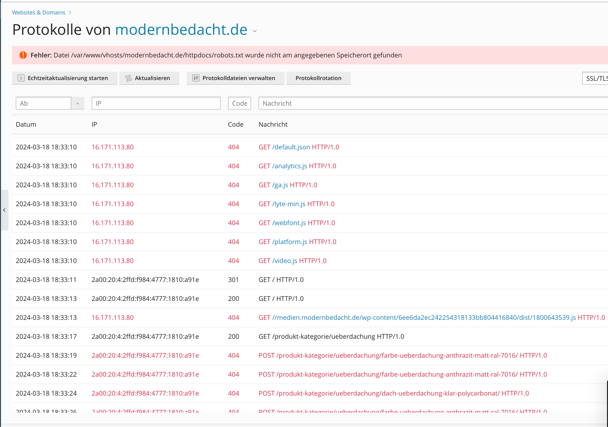Click the Datum column header
Viewport: 608px width, 427px height.
point(26,124)
